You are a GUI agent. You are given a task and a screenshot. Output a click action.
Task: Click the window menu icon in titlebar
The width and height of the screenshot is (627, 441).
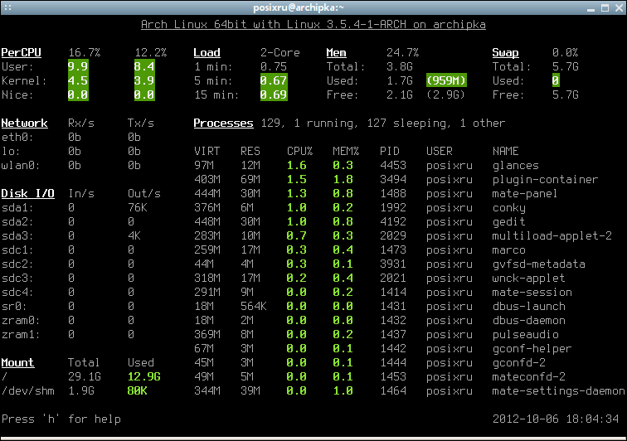coord(7,7)
